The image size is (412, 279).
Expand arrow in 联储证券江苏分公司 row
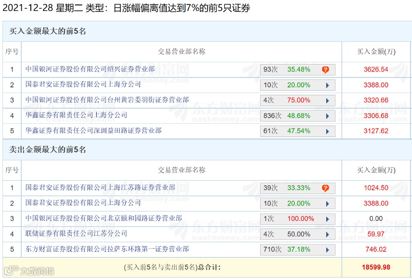pyautogui.click(x=328, y=234)
